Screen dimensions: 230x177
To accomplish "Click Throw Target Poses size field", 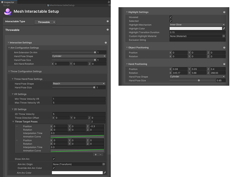I will [x=98, y=122].
